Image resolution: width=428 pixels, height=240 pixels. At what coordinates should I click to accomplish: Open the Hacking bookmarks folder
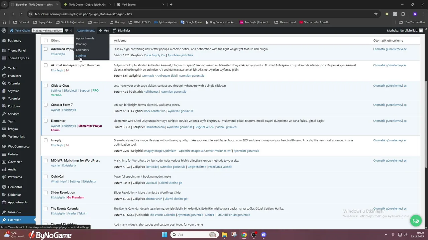117,22
